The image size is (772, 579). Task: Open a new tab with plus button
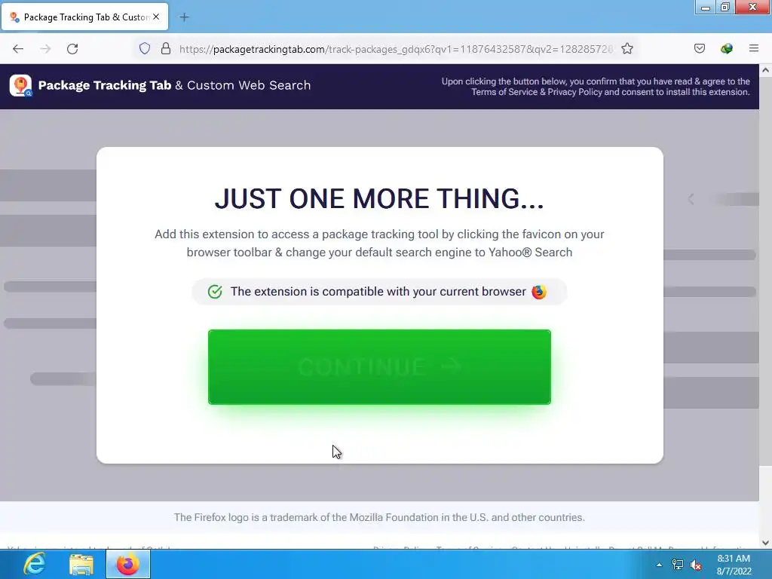tap(184, 17)
